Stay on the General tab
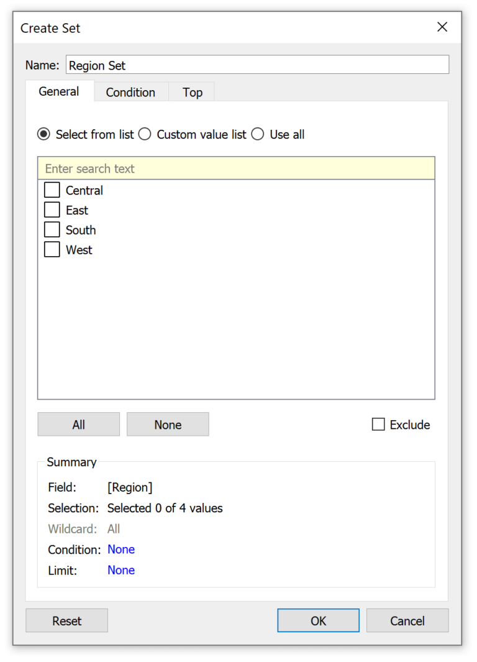477x662 pixels. click(59, 91)
